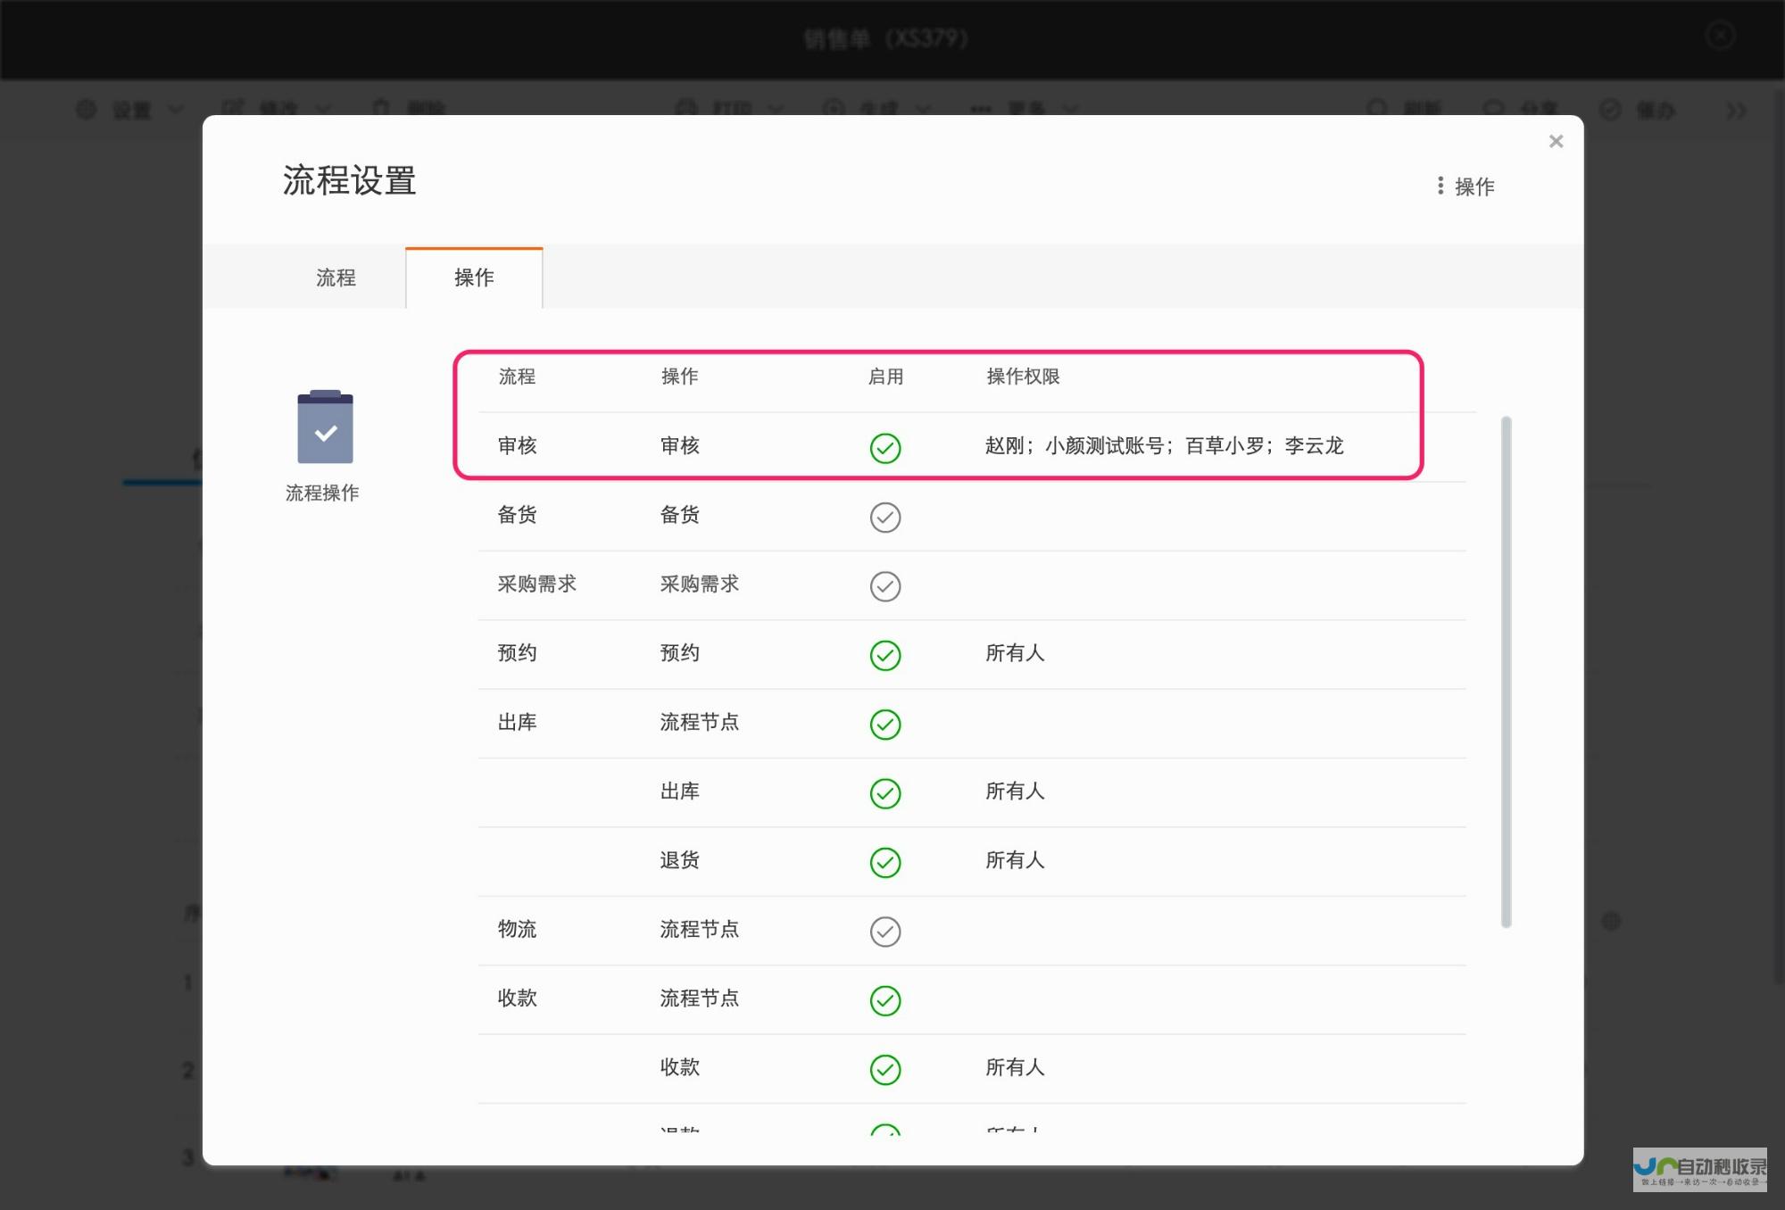Click the 操作 button top right
This screenshot has width=1785, height=1210.
1466,186
